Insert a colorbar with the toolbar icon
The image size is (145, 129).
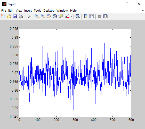[86, 16]
